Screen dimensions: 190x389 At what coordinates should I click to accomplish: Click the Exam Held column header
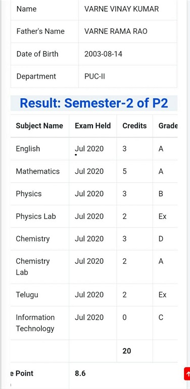93,126
